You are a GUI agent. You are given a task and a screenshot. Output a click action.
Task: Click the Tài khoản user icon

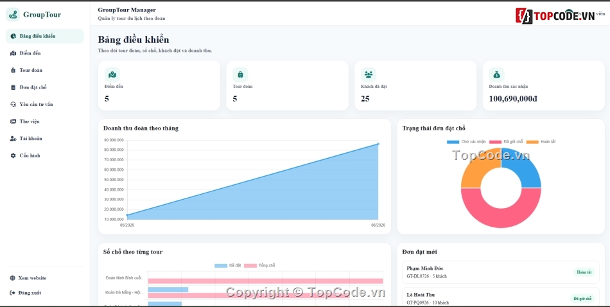point(13,139)
